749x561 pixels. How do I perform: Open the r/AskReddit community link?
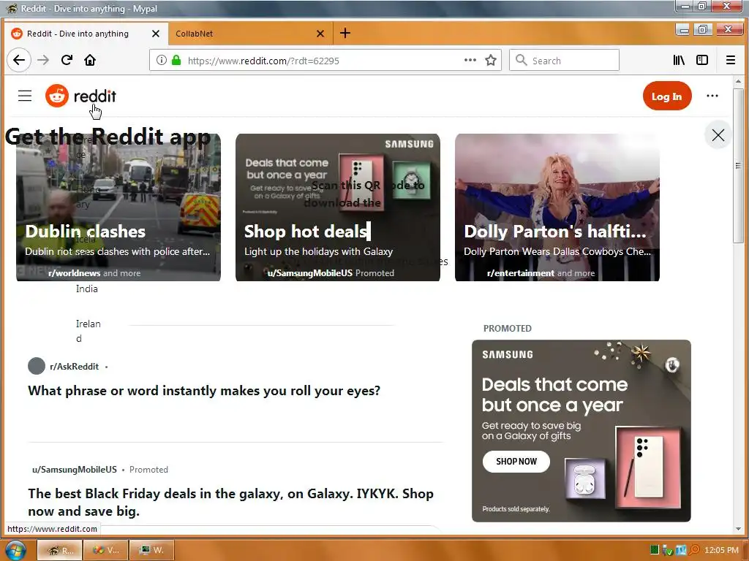click(x=74, y=367)
